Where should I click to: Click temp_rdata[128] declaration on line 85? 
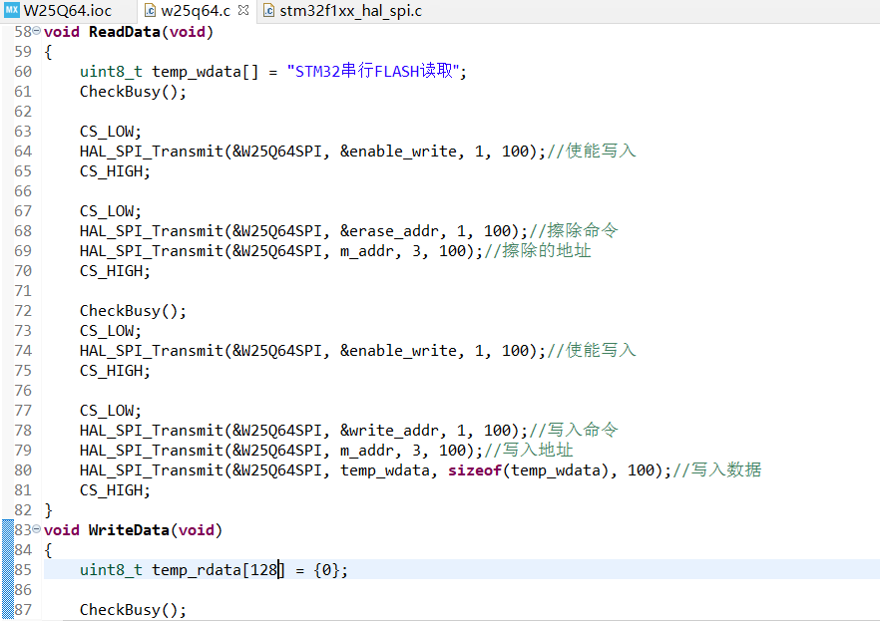pos(219,570)
